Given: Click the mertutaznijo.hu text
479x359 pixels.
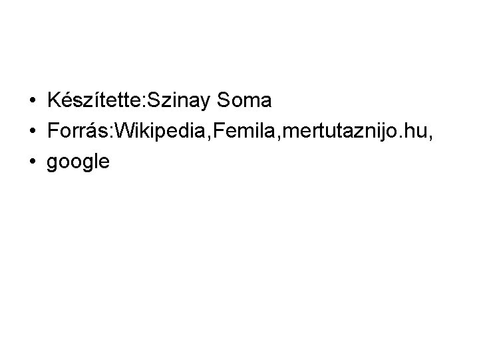Looking at the screenshot, I should 355,131.
